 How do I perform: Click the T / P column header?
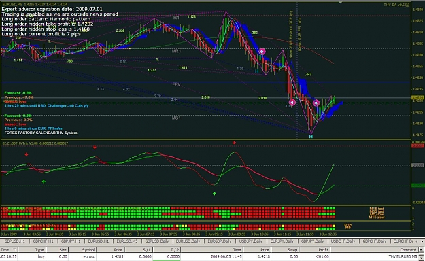pyautogui.click(x=167, y=250)
